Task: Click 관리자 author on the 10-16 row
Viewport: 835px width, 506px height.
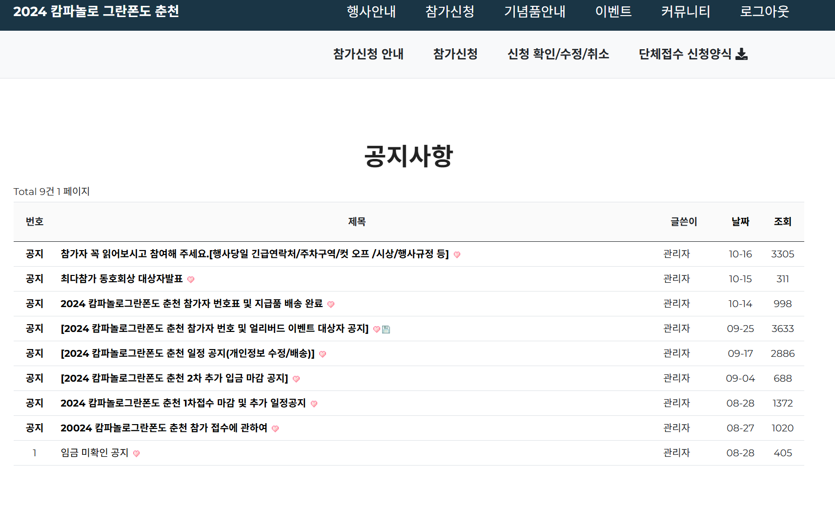Action: pyautogui.click(x=676, y=254)
